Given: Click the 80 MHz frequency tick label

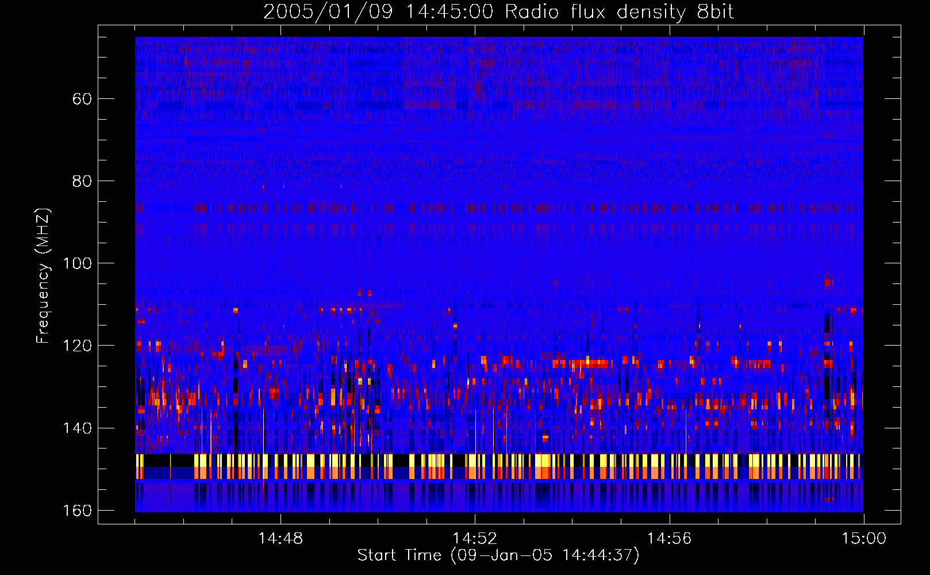Looking at the screenshot, I should tap(82, 181).
